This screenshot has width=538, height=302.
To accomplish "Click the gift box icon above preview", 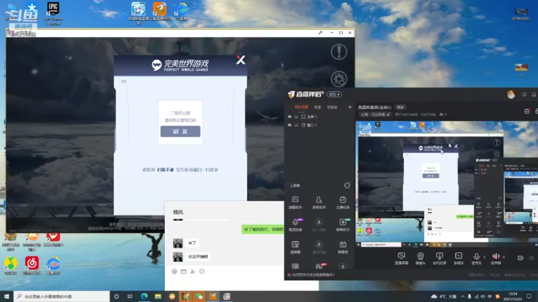I will (527, 111).
